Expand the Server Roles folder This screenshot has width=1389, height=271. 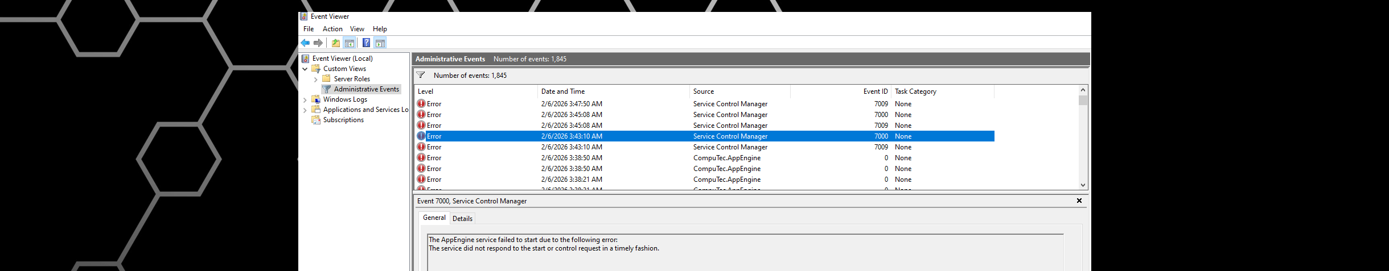click(x=315, y=80)
